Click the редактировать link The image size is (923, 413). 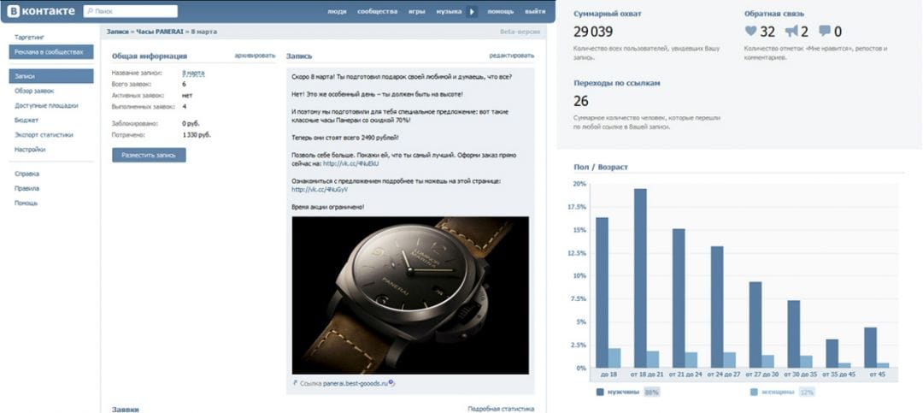pos(512,56)
